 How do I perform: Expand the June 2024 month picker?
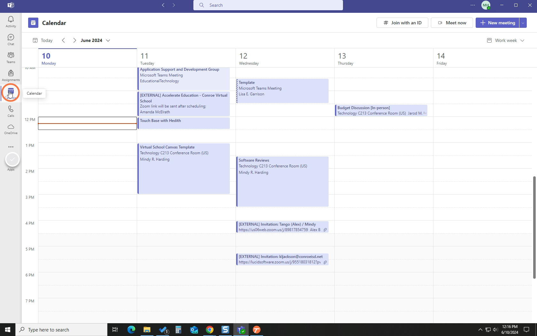click(95, 40)
